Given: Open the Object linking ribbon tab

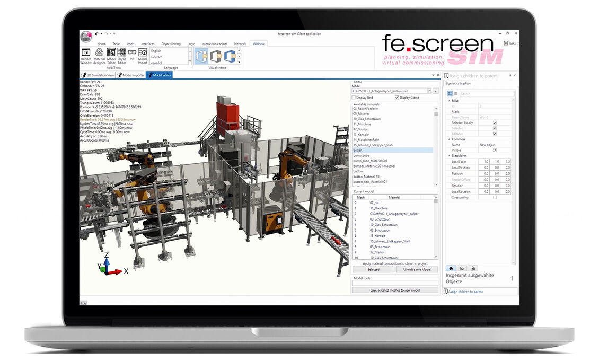Looking at the screenshot, I should [x=171, y=44].
